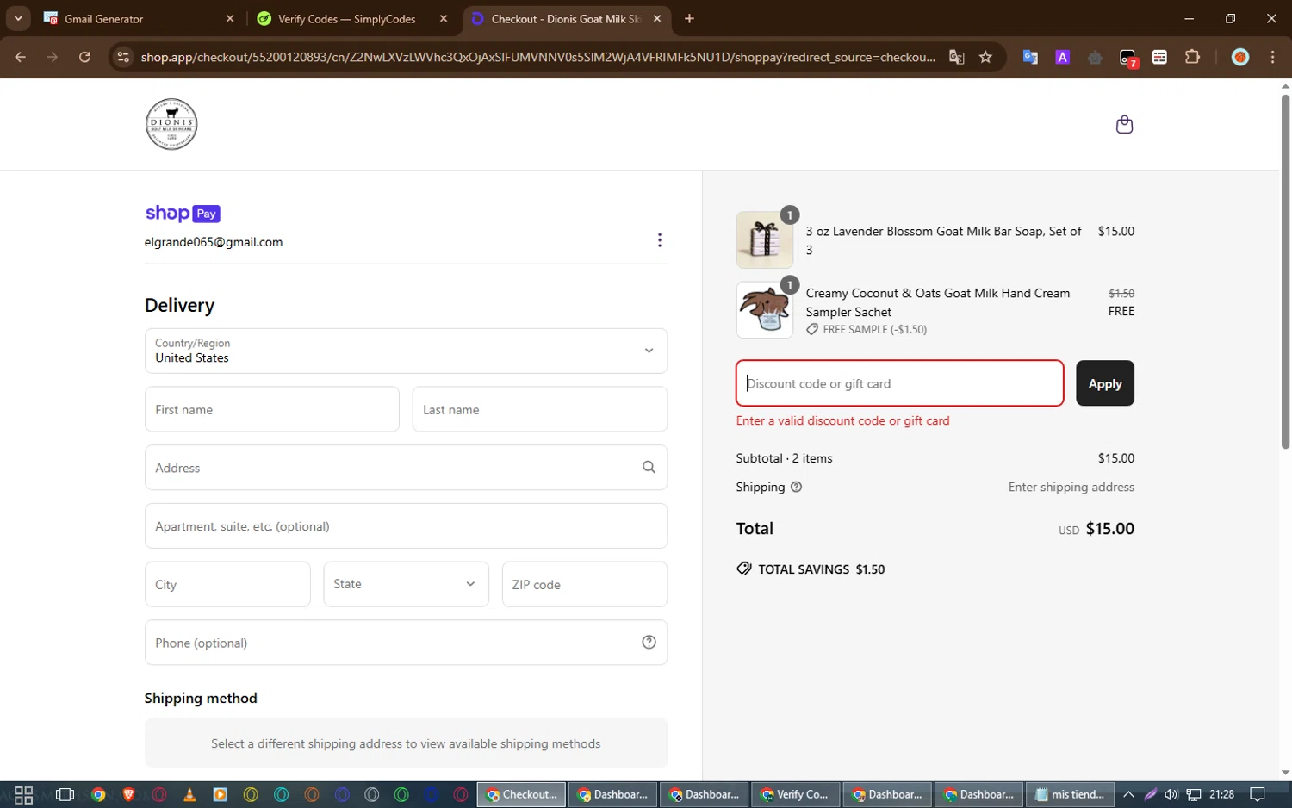This screenshot has width=1292, height=808.
Task: Click the ZIP code field
Action: click(585, 584)
